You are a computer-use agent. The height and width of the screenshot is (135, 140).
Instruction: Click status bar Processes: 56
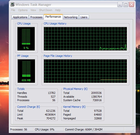click(x=19, y=129)
